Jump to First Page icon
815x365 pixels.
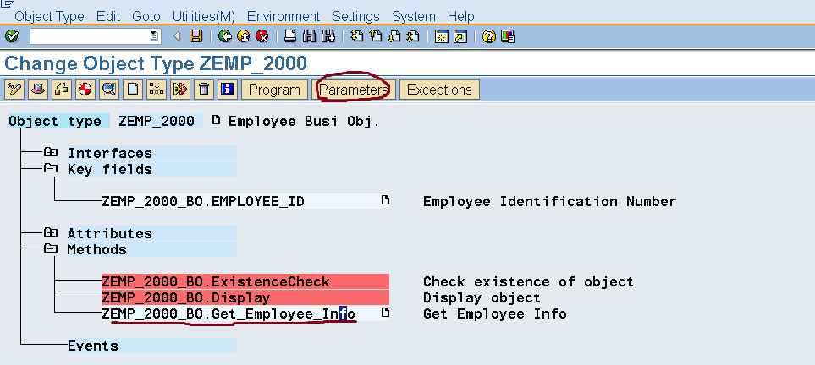(356, 36)
